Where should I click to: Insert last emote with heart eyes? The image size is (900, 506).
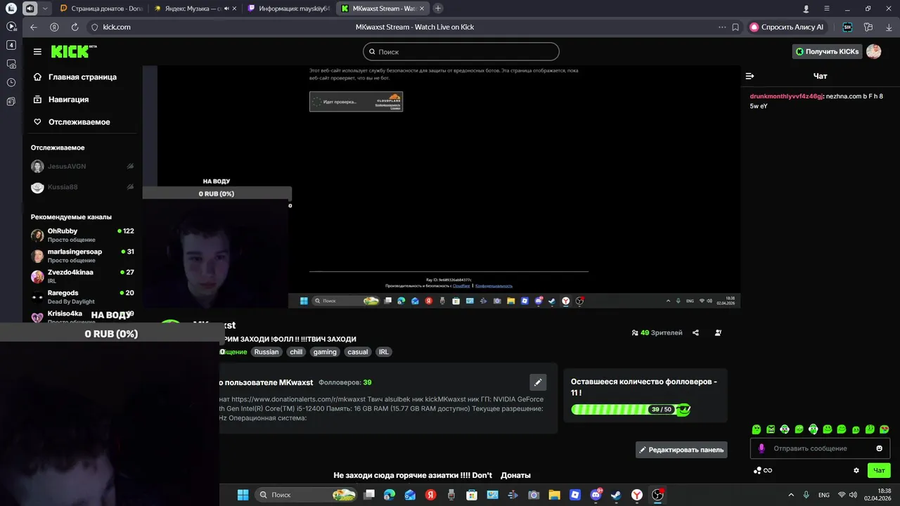tap(885, 429)
